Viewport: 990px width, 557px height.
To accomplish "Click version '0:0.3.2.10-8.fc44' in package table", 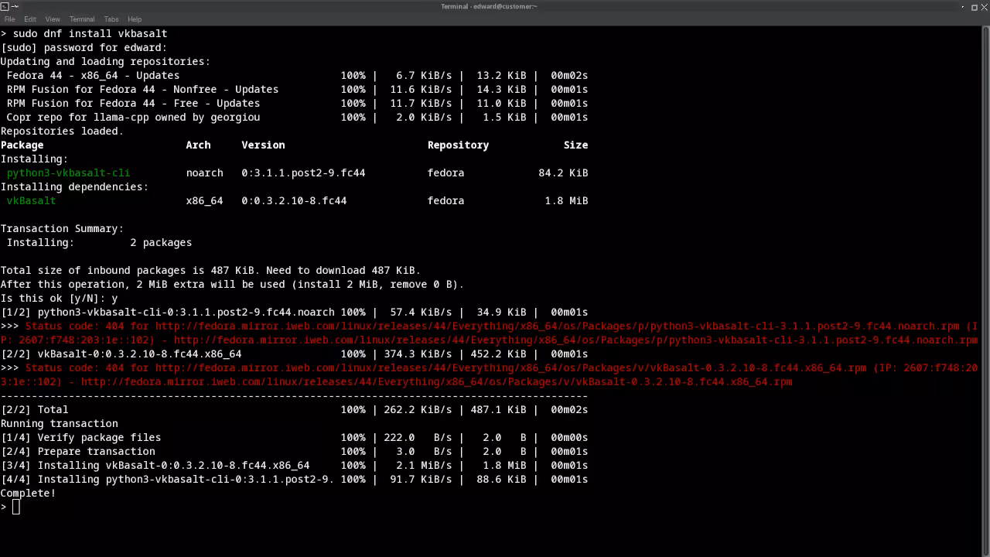I will (x=294, y=200).
